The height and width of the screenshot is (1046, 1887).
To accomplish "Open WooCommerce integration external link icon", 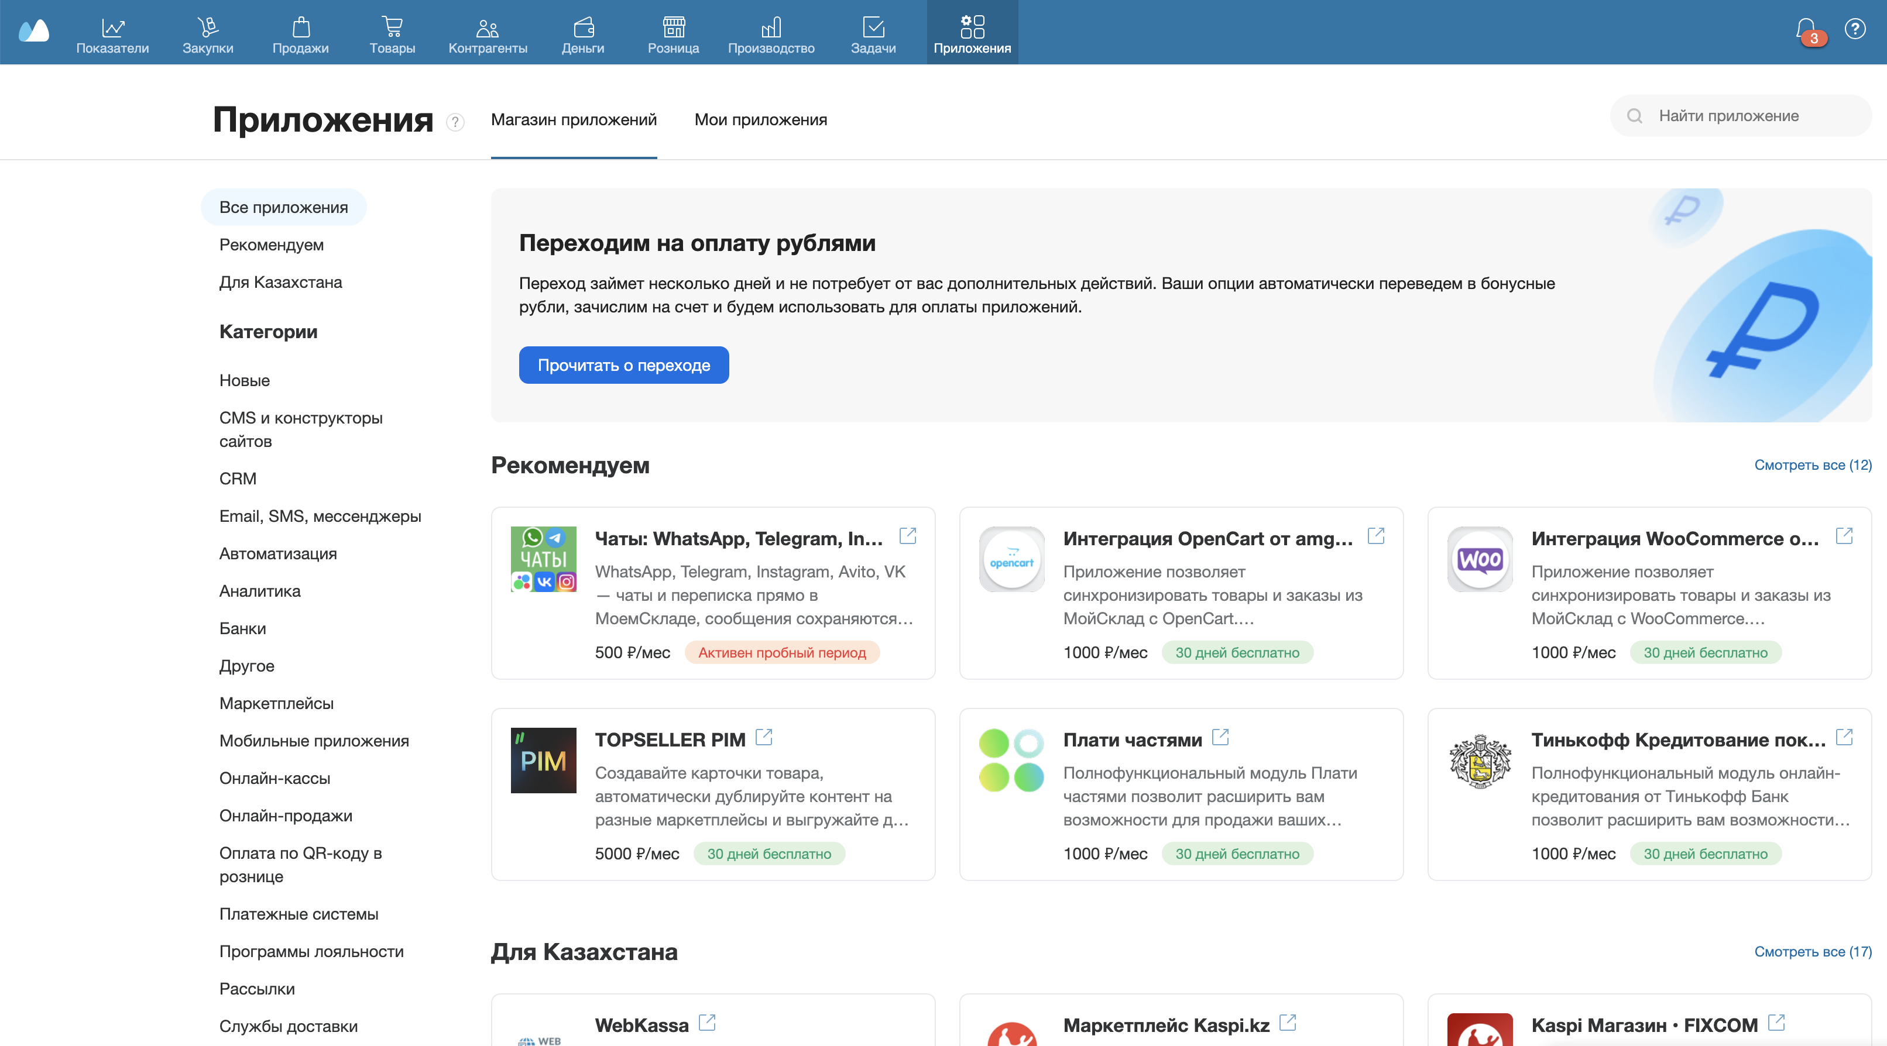I will (1844, 536).
